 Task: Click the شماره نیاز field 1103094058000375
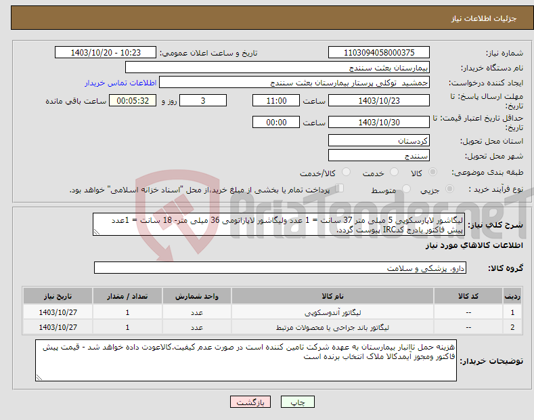[x=379, y=53]
